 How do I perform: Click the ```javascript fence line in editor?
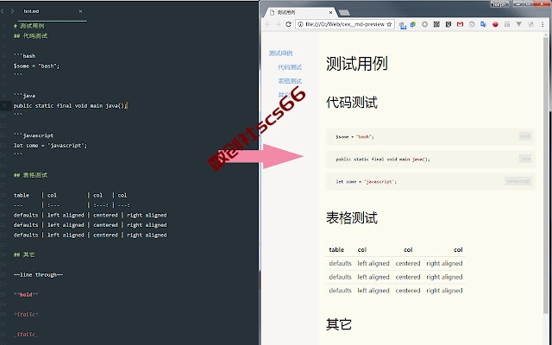(x=34, y=135)
